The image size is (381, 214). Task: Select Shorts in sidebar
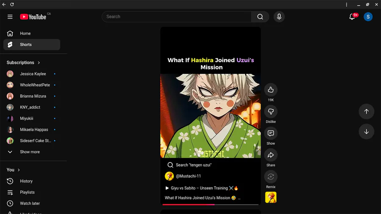coord(32,45)
